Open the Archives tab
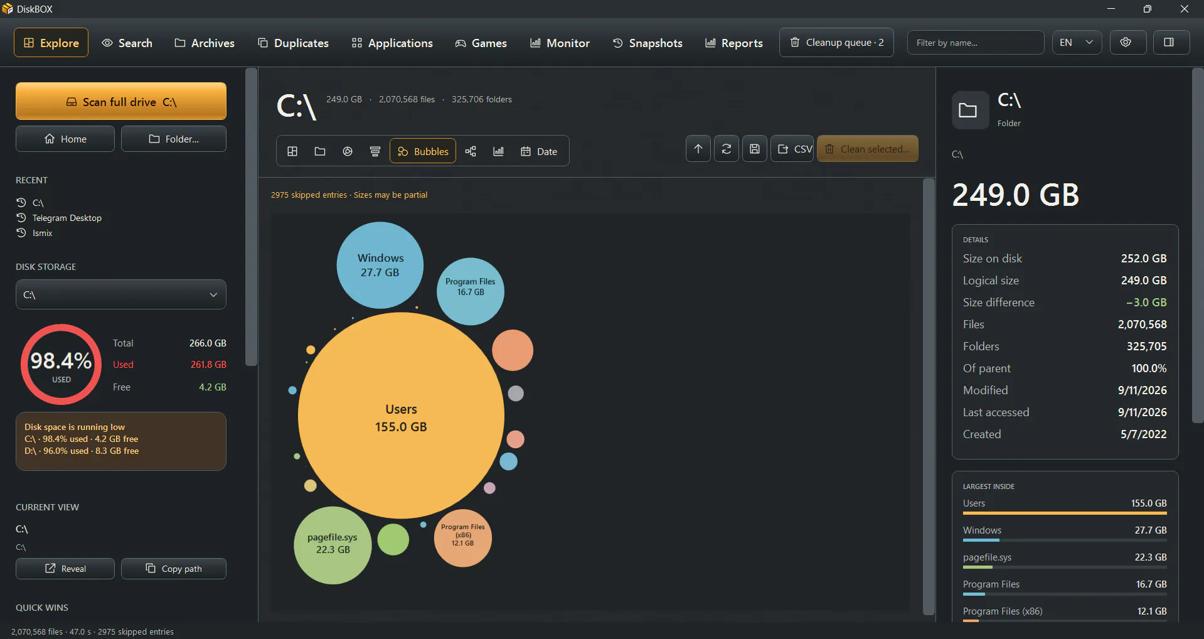1204x639 pixels. [x=205, y=43]
